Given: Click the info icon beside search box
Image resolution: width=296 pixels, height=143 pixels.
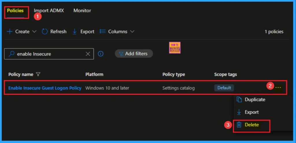Looking at the screenshot, I should [101, 54].
